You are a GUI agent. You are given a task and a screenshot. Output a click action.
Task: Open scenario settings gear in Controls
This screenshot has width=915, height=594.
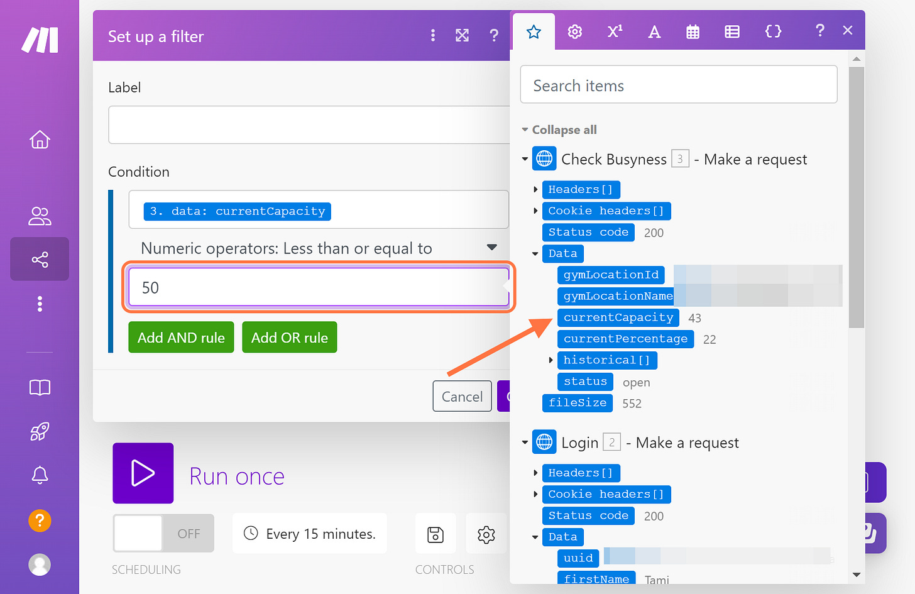tap(486, 534)
